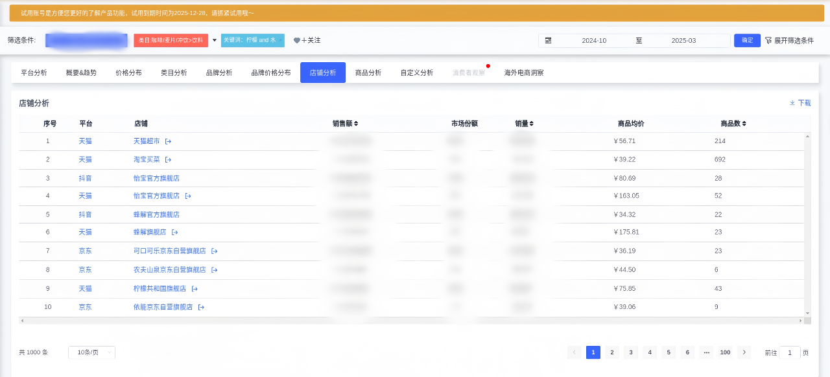Open 消费者观察 tab

click(469, 73)
